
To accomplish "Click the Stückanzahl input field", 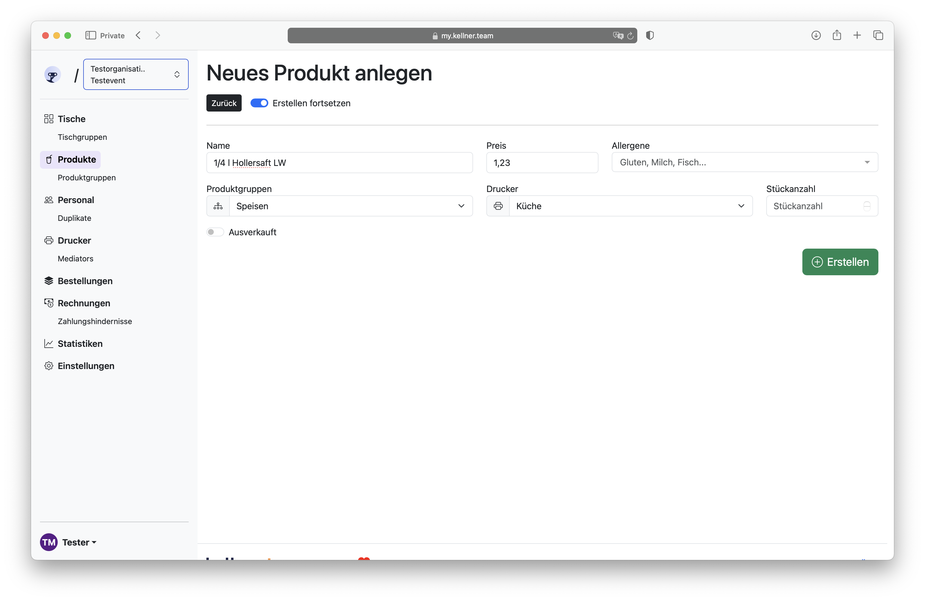I will pyautogui.click(x=822, y=206).
